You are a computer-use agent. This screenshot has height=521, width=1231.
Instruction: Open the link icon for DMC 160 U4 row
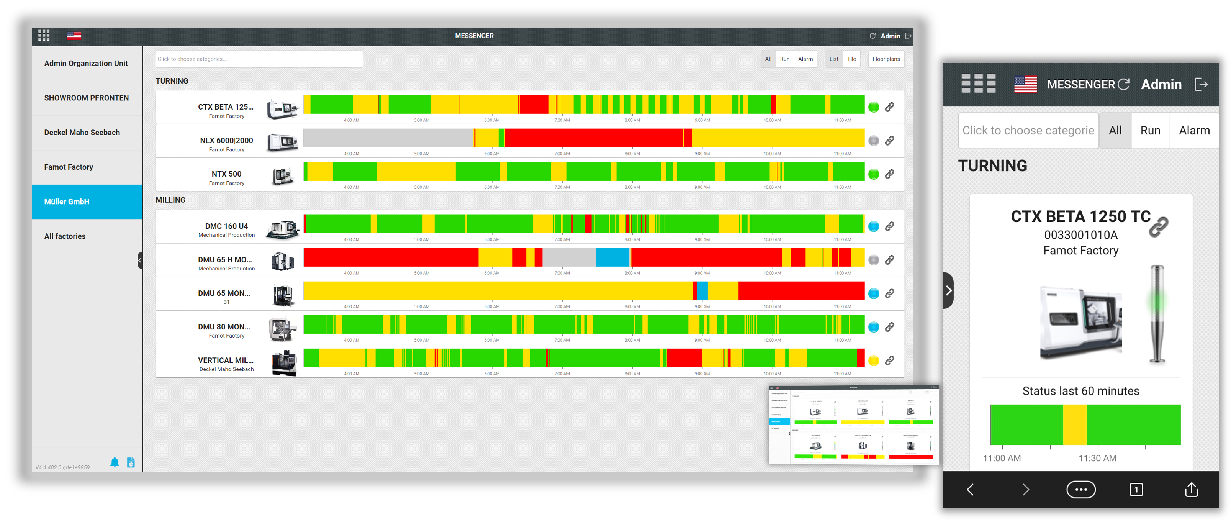(889, 226)
